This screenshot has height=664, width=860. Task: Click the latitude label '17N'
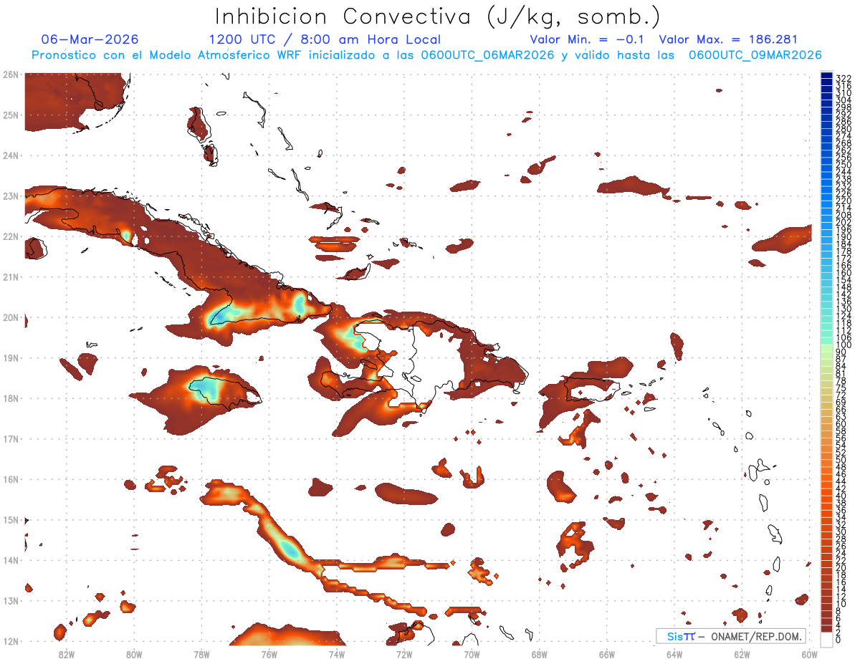(11, 438)
